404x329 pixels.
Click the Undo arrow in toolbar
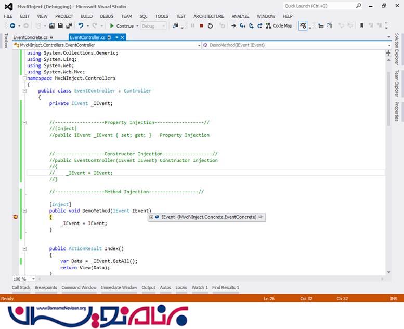pyautogui.click(x=81, y=25)
